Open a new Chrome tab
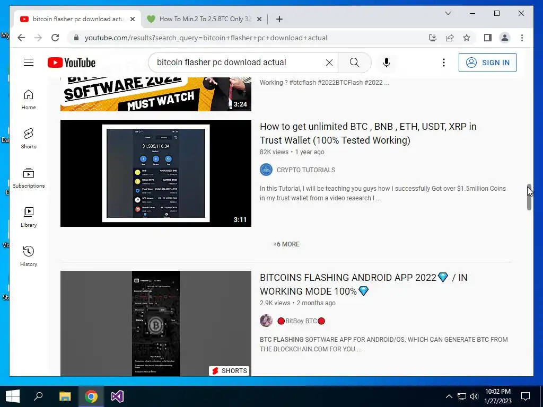Image resolution: width=543 pixels, height=407 pixels. coord(279,19)
